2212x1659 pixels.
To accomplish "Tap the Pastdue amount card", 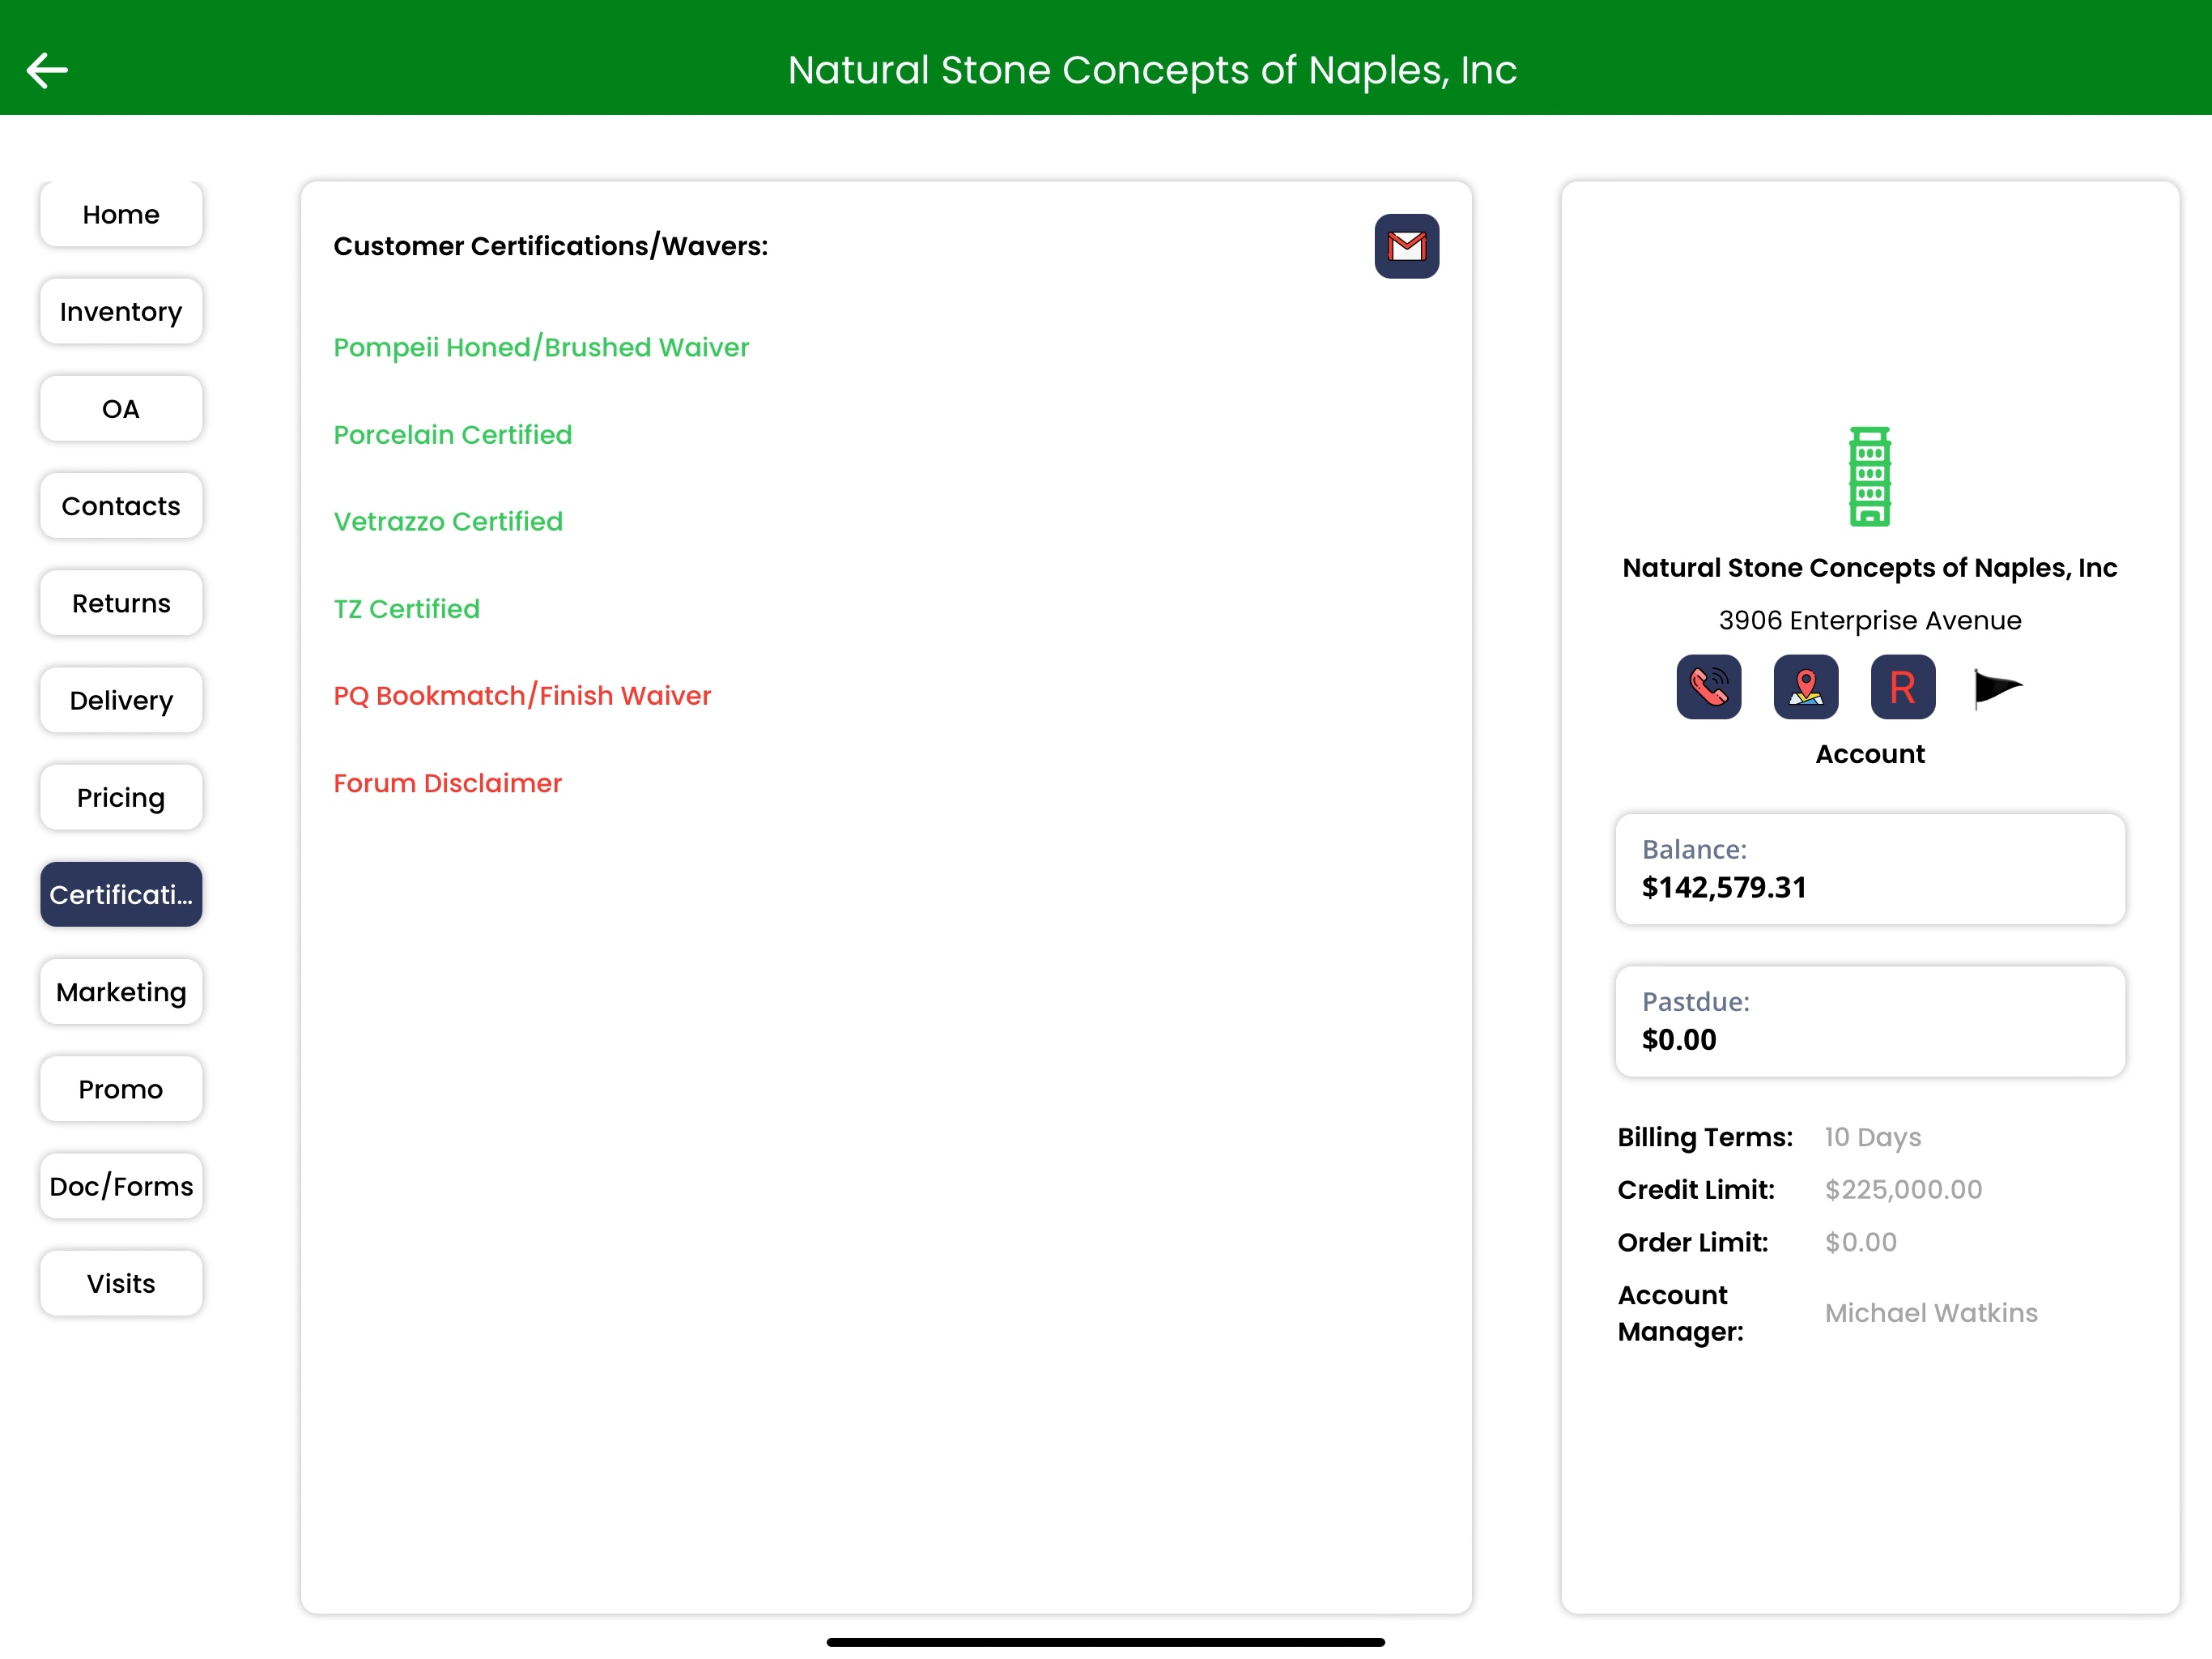I will [1868, 1021].
